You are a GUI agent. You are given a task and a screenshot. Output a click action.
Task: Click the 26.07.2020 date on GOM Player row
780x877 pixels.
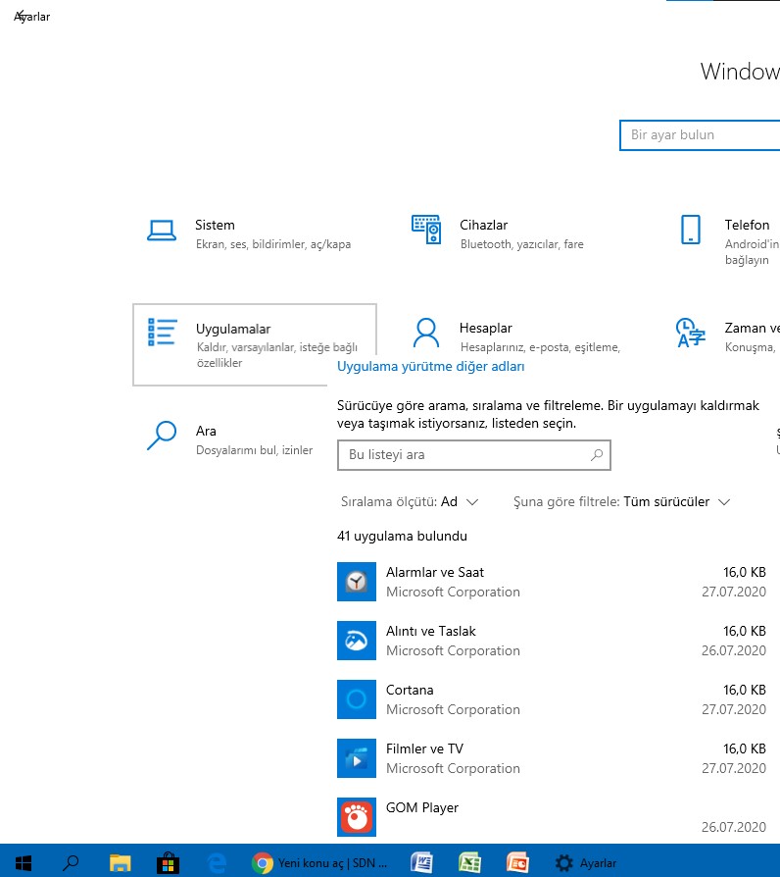coord(734,827)
